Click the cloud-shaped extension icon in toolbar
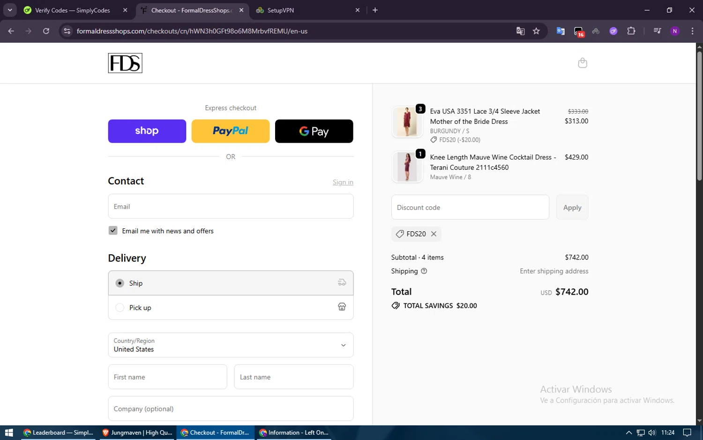703x440 pixels. 596,31
